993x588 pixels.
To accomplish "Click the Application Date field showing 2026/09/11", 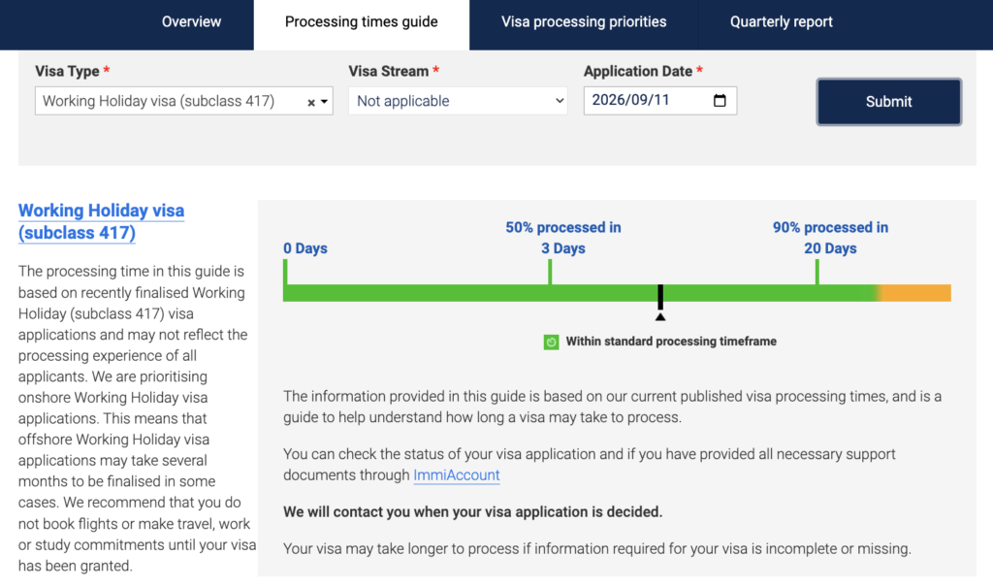I will click(659, 101).
